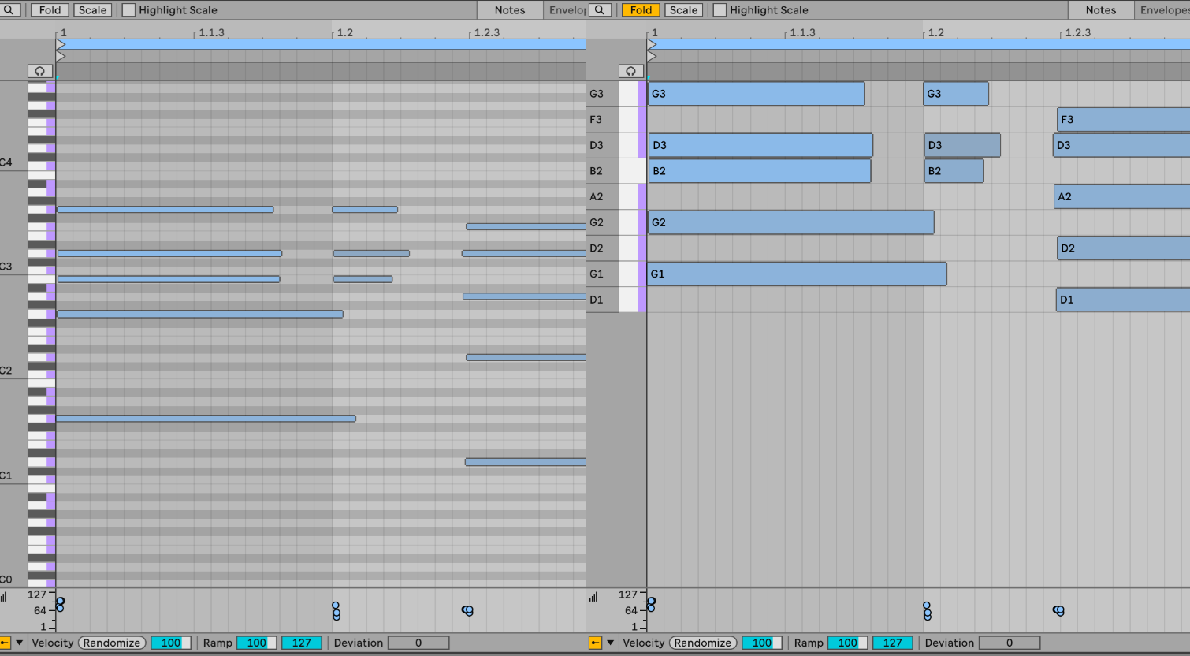Open the lane dropdown arrow in the left editor
The image size is (1190, 656).
(20, 643)
